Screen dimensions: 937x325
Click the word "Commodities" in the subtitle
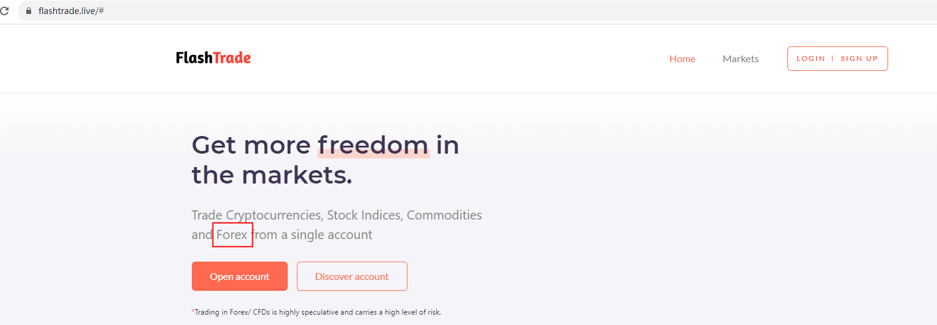tap(444, 215)
